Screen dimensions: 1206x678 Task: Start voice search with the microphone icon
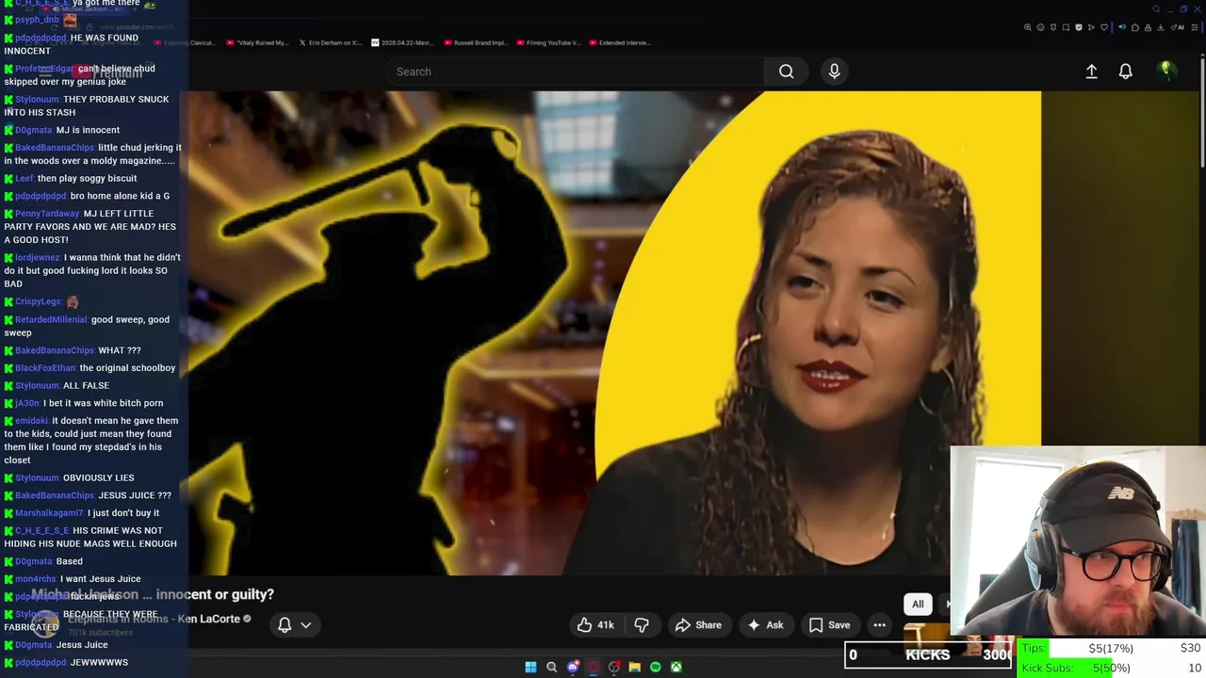pos(834,72)
